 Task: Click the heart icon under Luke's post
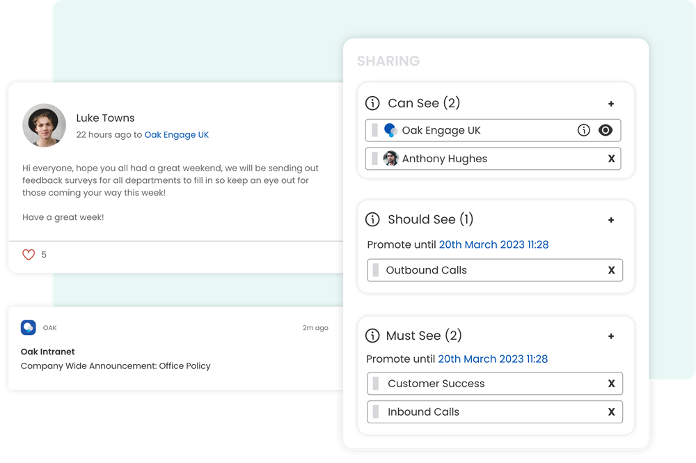(27, 254)
